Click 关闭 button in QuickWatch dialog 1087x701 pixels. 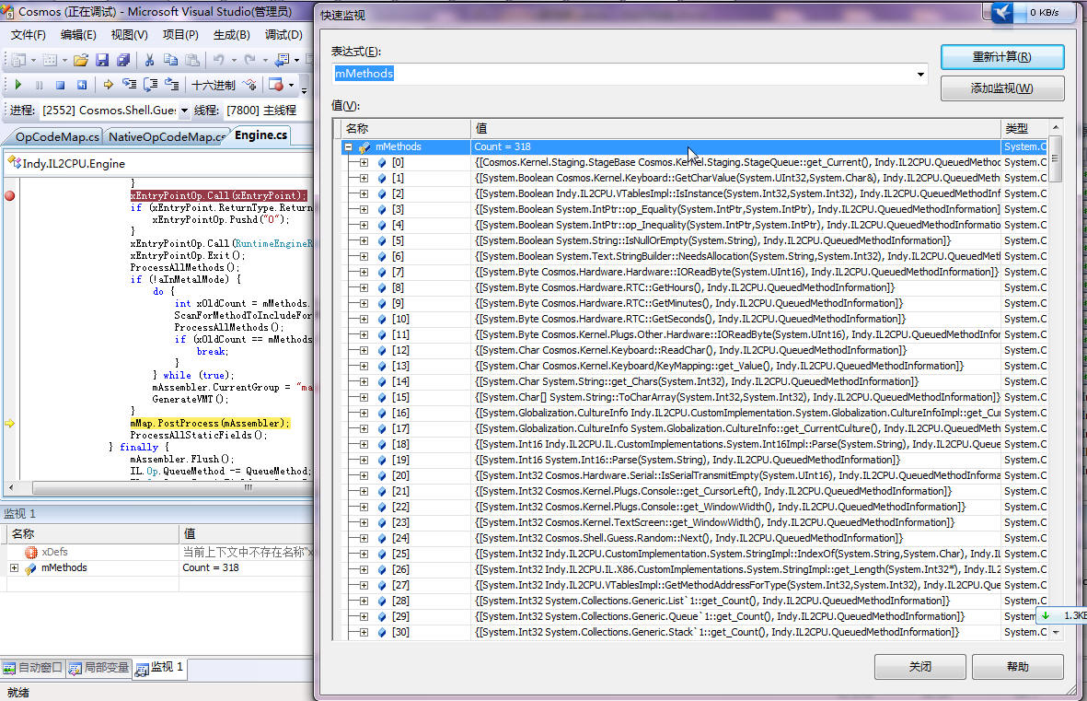click(919, 666)
